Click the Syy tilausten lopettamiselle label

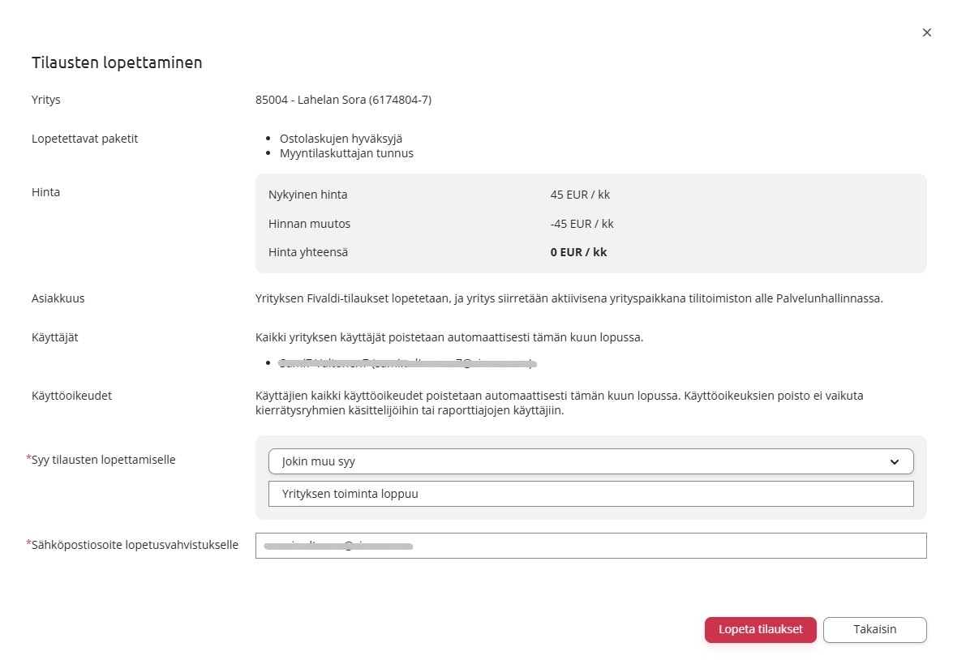pyautogui.click(x=103, y=460)
